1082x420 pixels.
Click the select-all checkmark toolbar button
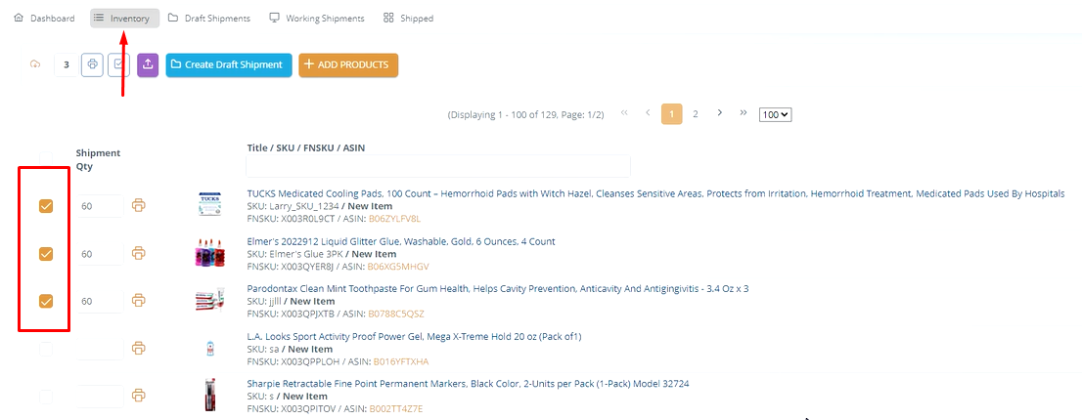[118, 65]
